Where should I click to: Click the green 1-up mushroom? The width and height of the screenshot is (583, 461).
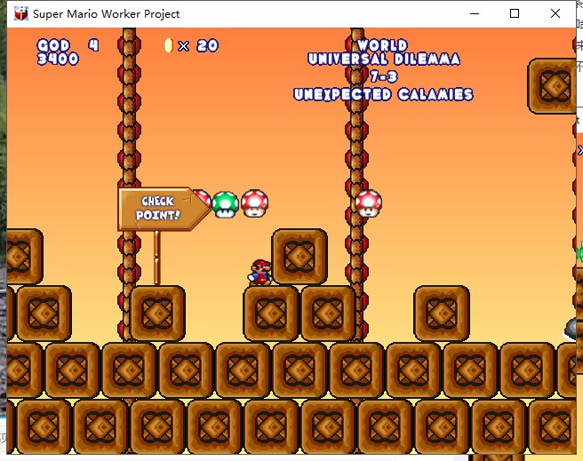pos(226,204)
